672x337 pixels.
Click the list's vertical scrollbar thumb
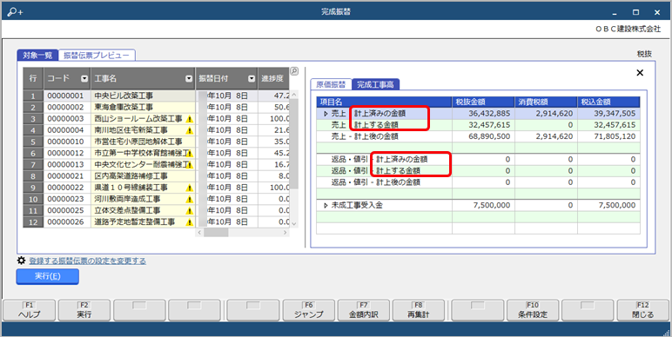click(294, 143)
